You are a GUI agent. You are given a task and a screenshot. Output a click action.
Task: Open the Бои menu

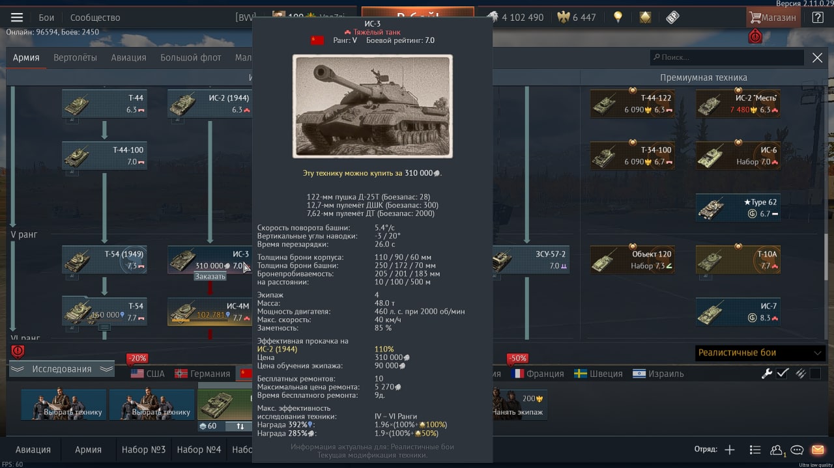pyautogui.click(x=46, y=18)
